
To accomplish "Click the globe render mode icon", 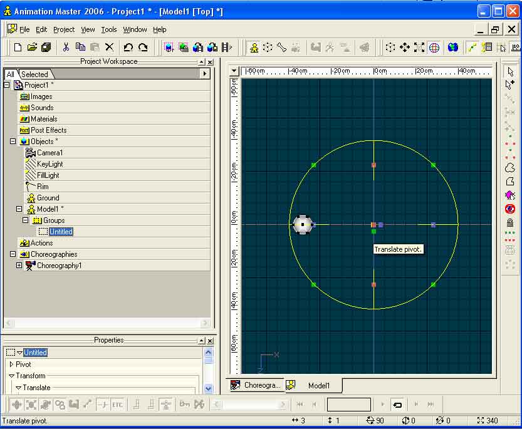I will coord(434,47).
